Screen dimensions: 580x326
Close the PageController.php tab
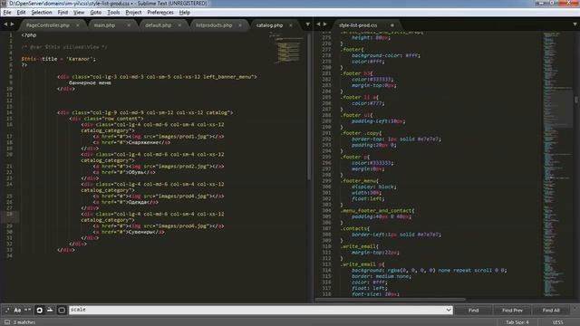click(x=78, y=25)
